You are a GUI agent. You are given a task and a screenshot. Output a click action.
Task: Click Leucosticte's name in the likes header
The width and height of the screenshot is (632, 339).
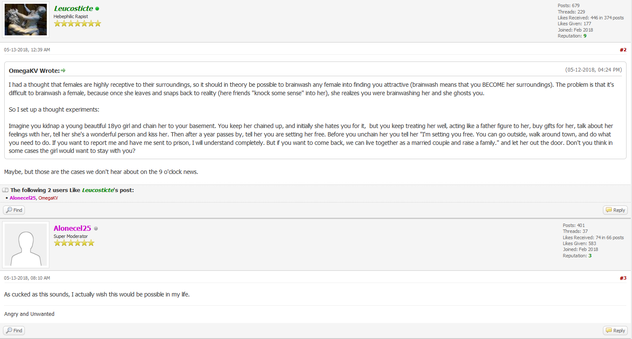coord(98,190)
